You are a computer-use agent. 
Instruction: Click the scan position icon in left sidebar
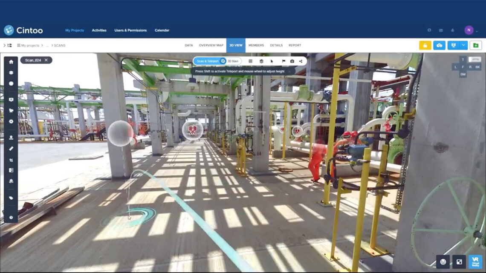(x=11, y=181)
